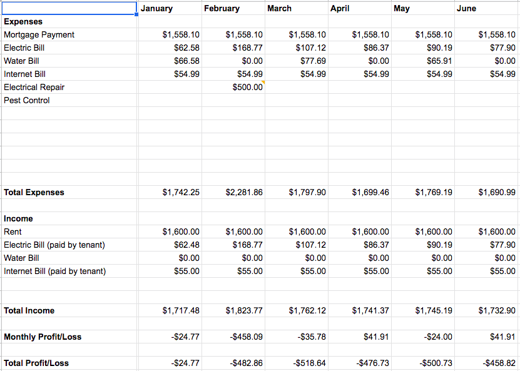Select the Income heading cell

[x=69, y=218]
